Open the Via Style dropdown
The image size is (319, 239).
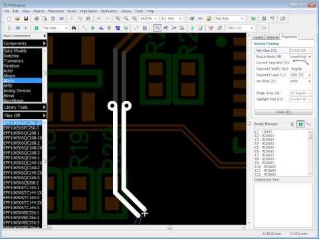pos(309,81)
